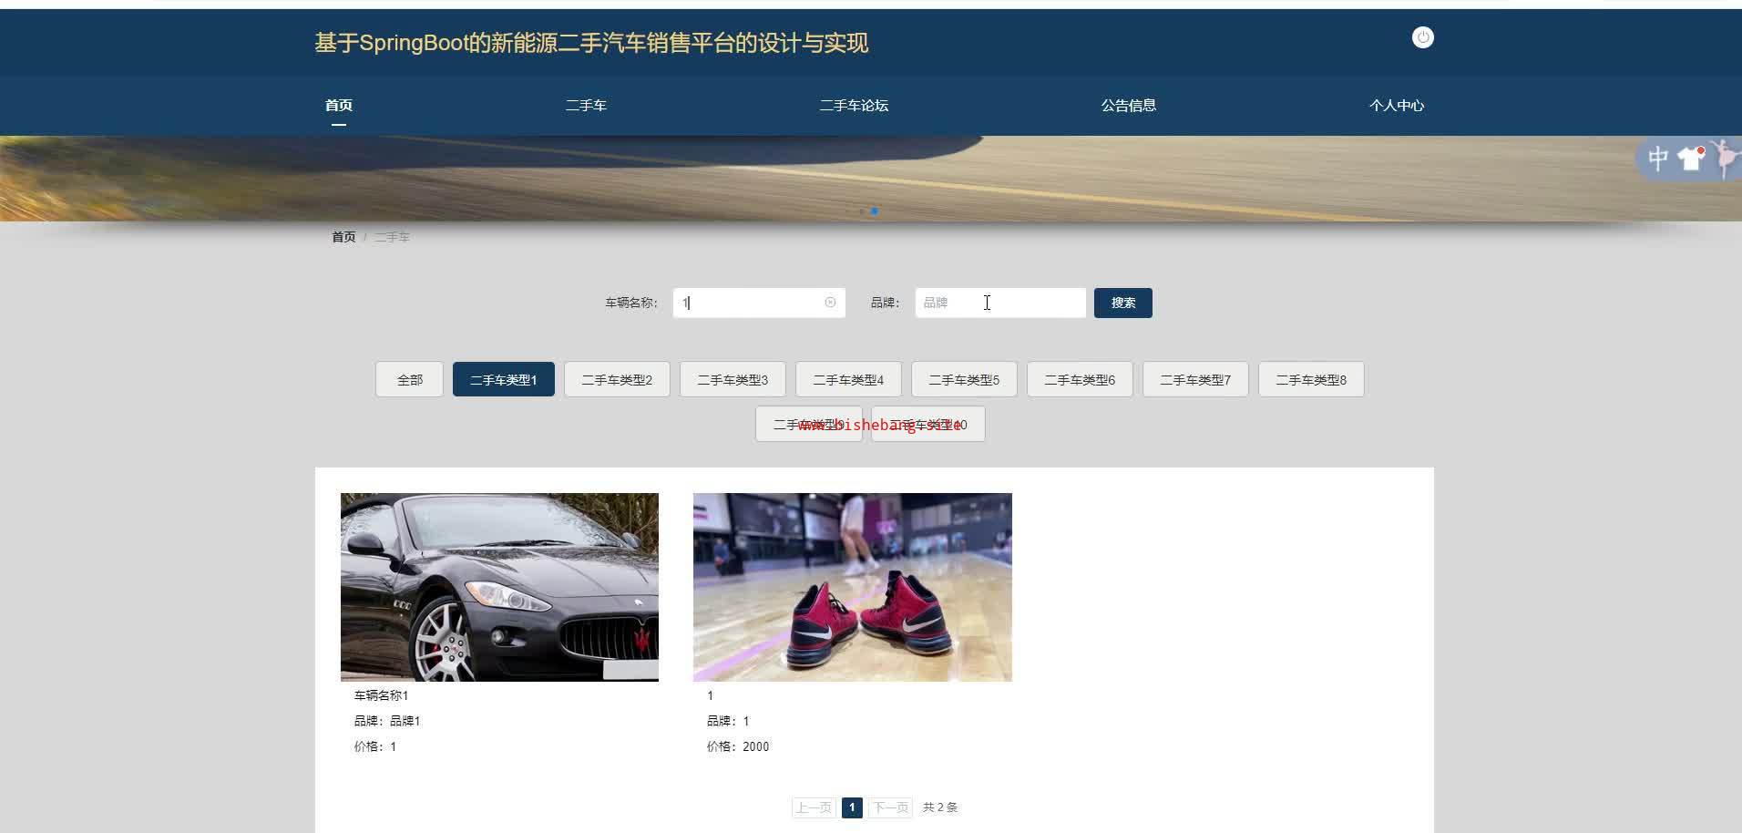This screenshot has height=833, width=1742.
Task: Pick the 二手车类型4 category button
Action: point(848,379)
